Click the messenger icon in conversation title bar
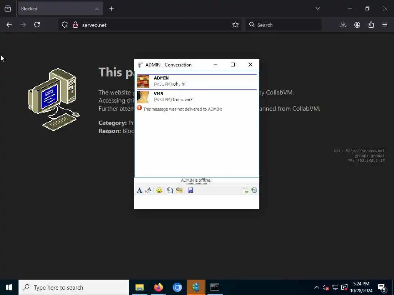394x295 pixels. click(x=140, y=65)
